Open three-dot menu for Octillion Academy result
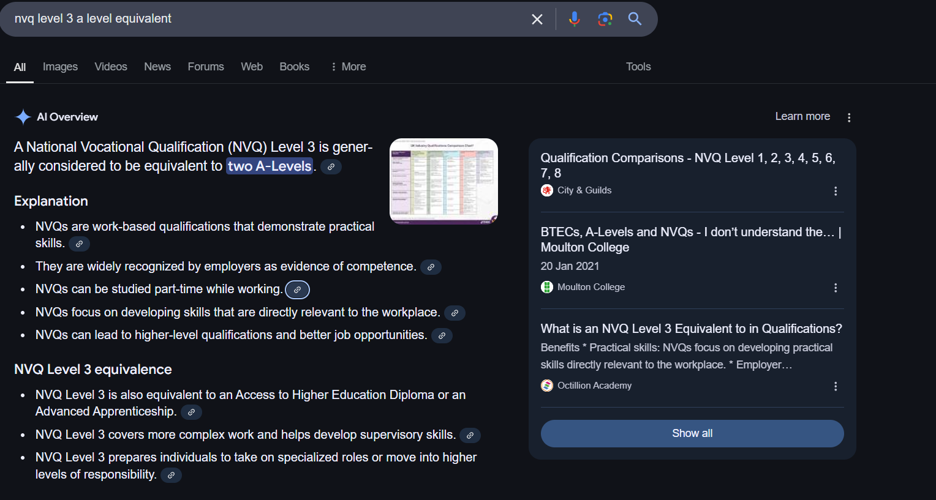 (836, 386)
